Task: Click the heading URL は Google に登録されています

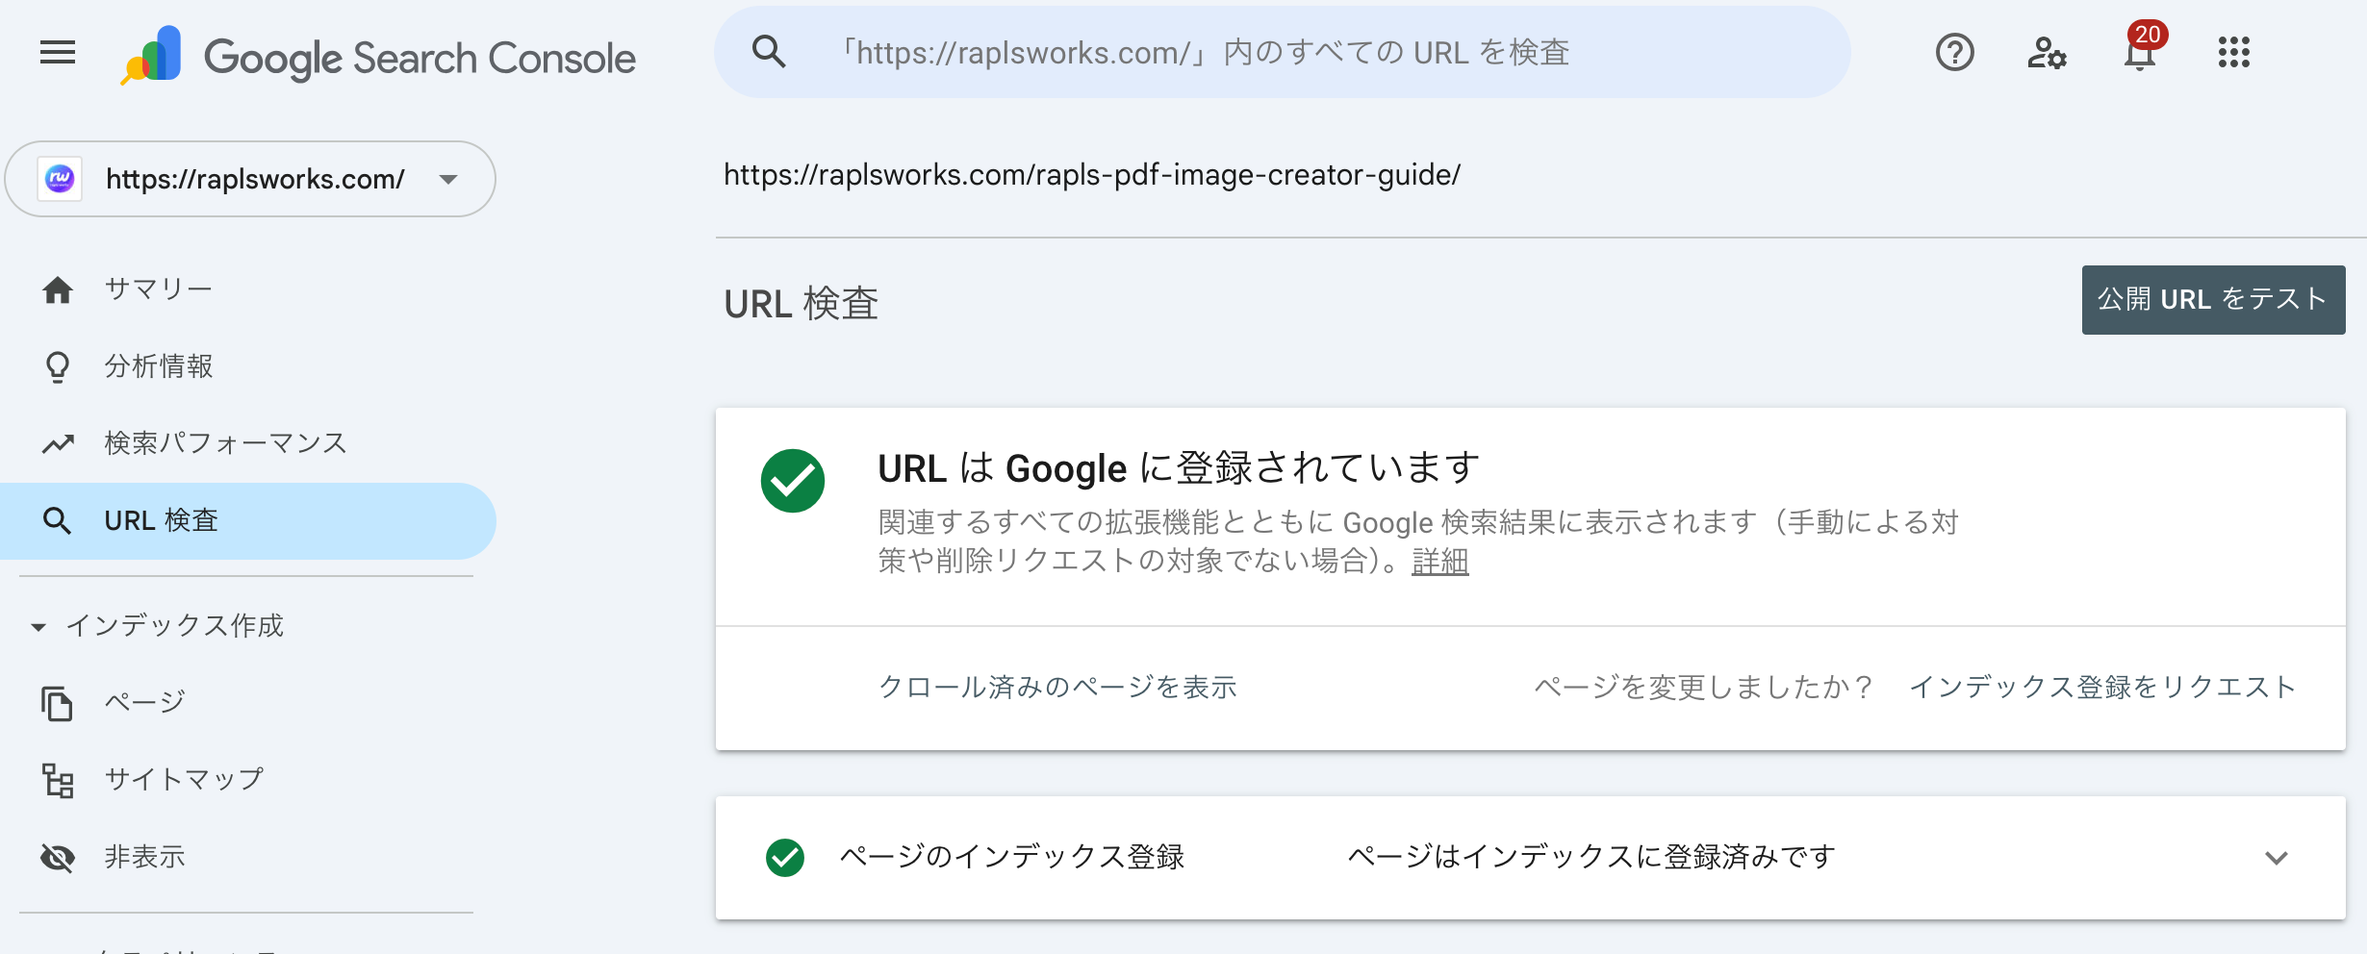Action: [x=1179, y=468]
